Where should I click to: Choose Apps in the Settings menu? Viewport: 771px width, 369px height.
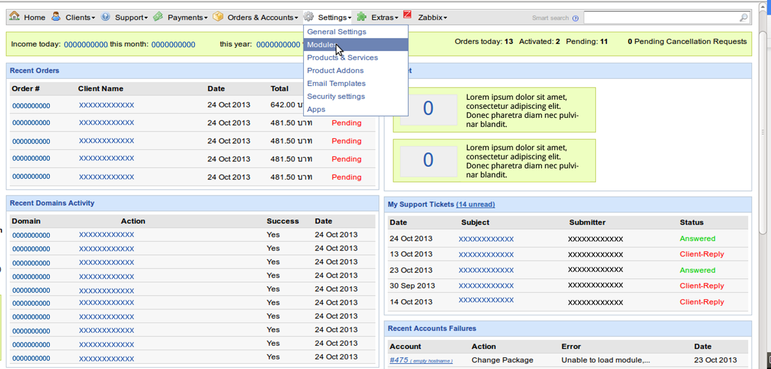point(356,109)
